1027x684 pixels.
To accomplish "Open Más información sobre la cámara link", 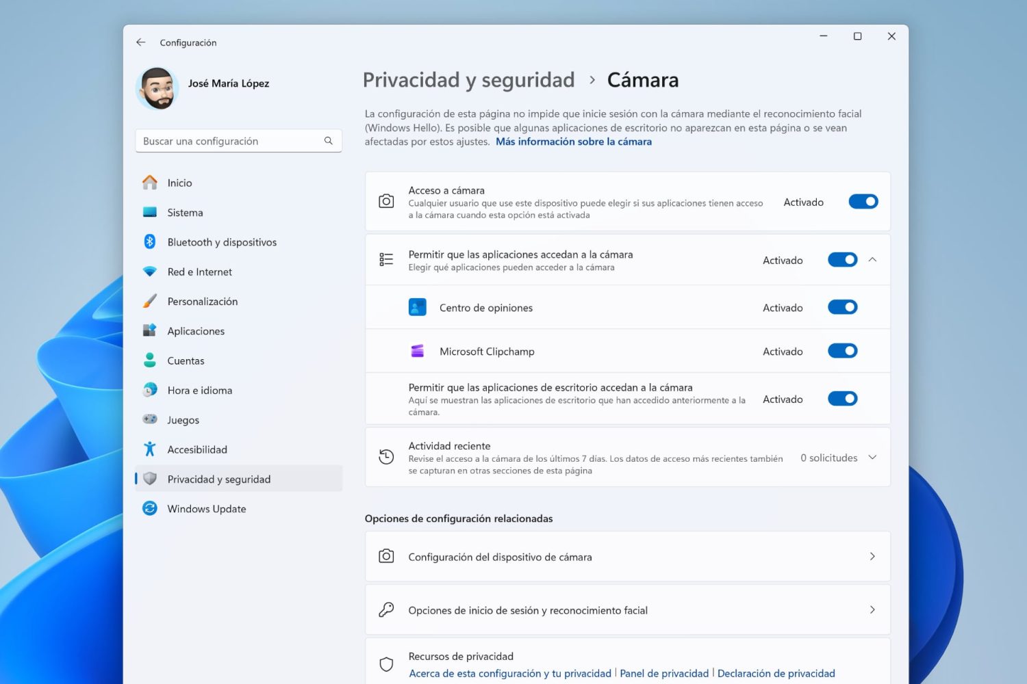I will (573, 142).
